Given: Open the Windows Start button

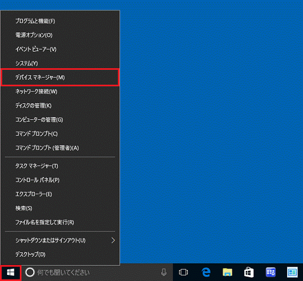Looking at the screenshot, I should [x=10, y=273].
